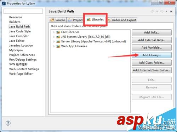Select Web Page Editor entry

21,74
